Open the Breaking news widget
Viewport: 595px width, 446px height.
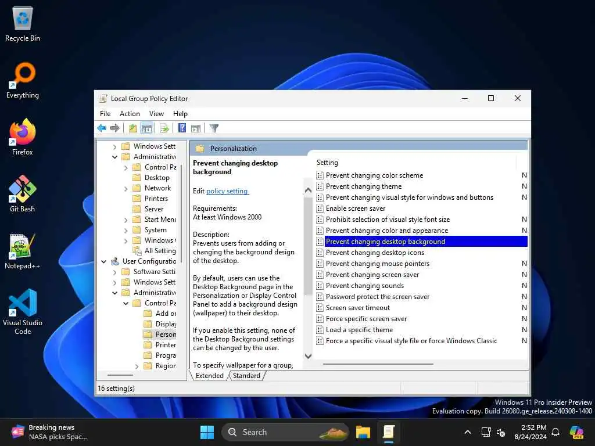pyautogui.click(x=49, y=432)
